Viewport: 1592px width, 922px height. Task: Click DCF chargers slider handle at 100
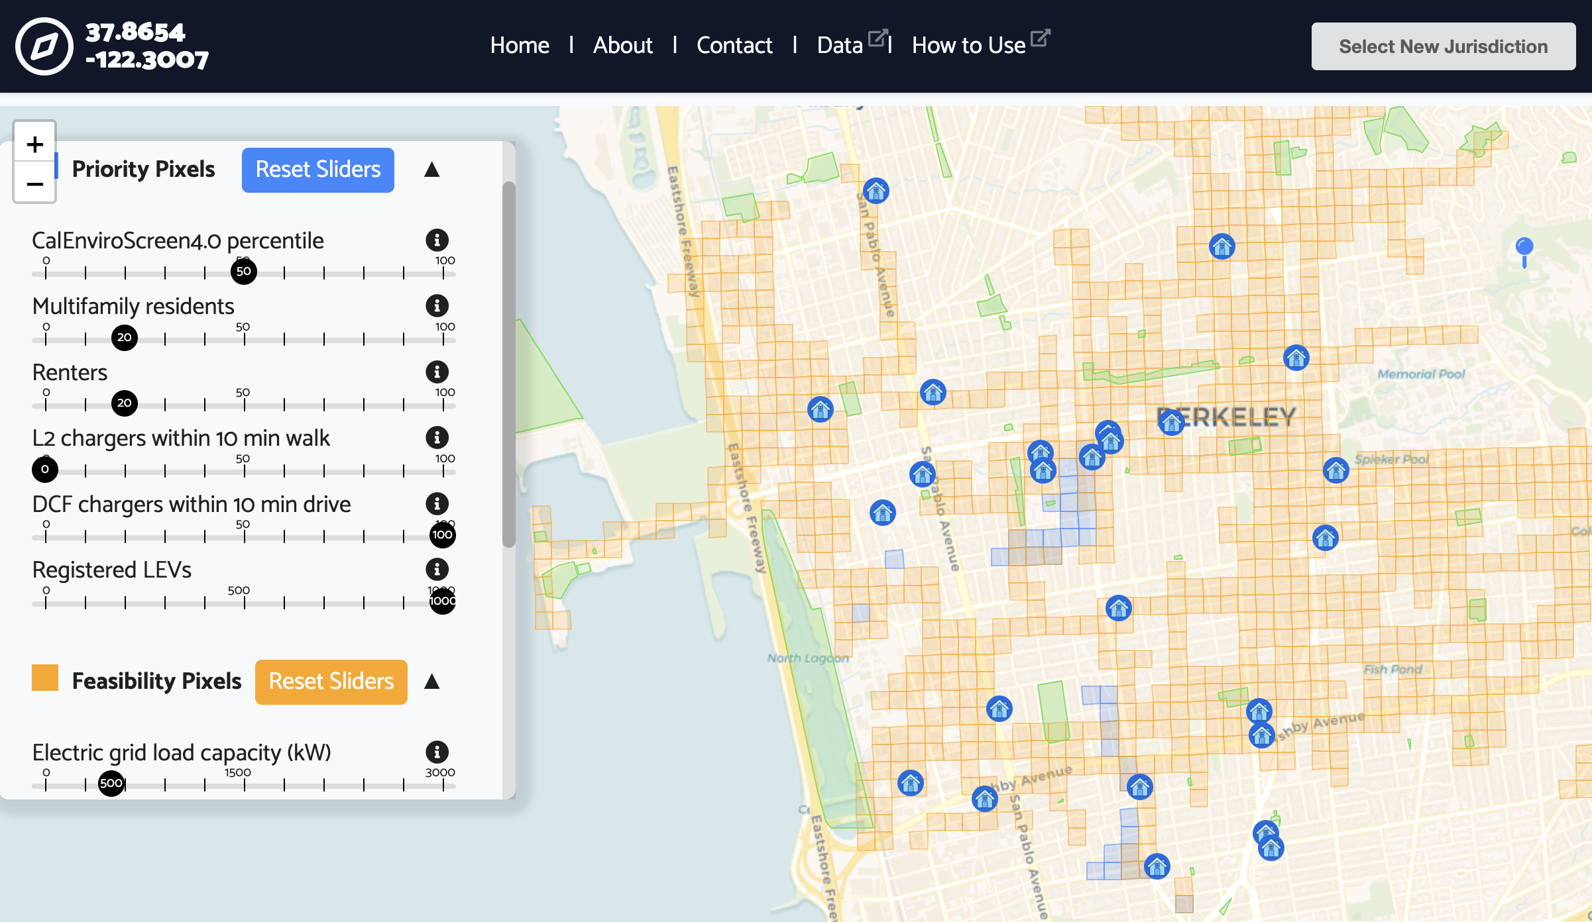point(443,535)
